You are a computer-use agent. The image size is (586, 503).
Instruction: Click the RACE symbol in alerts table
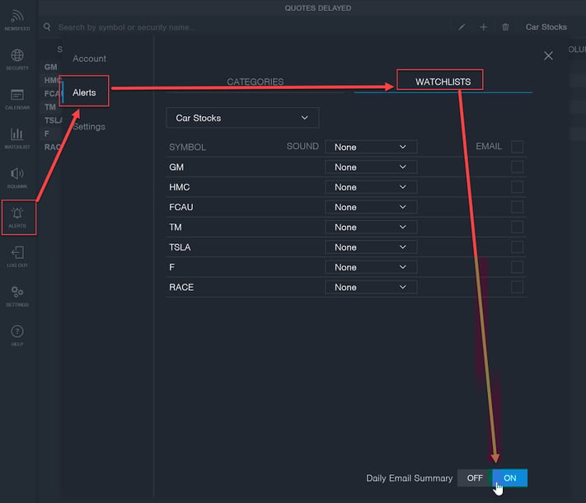coord(181,287)
